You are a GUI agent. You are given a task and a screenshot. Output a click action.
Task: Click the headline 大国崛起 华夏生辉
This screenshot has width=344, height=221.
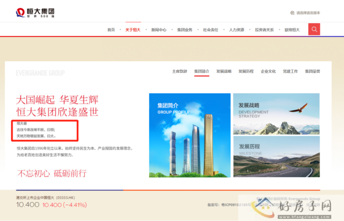point(57,100)
